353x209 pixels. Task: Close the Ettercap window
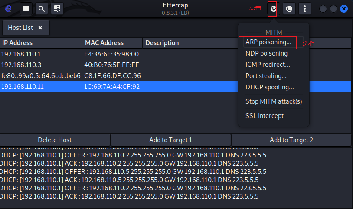(x=344, y=9)
